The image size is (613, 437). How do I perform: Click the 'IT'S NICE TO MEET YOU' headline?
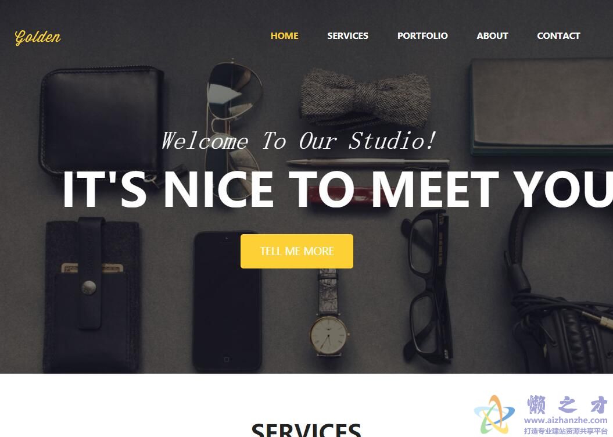(338, 189)
